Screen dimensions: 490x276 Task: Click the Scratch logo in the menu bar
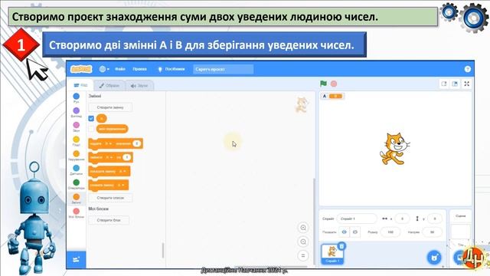81,69
